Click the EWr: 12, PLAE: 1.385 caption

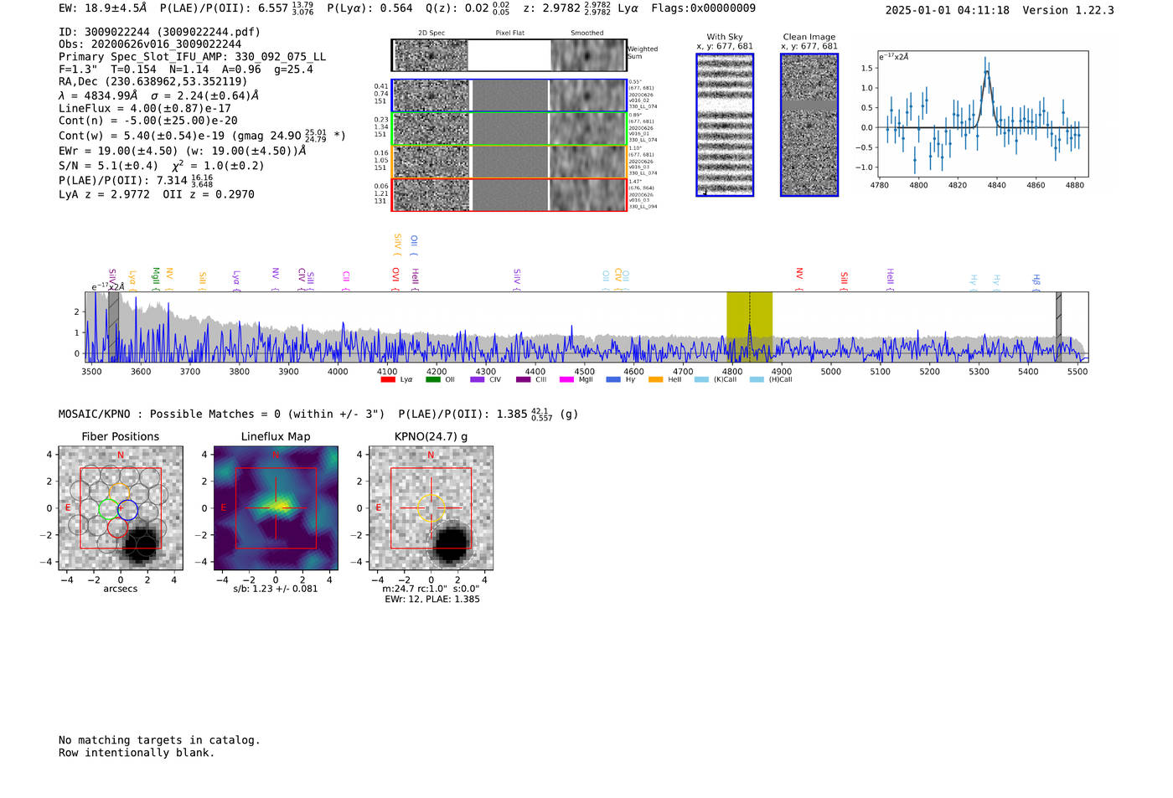tap(432, 600)
